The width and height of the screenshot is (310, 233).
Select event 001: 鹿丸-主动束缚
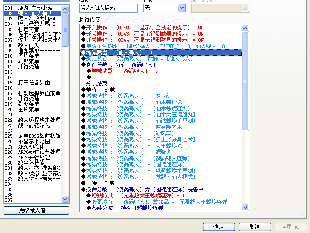(32, 8)
